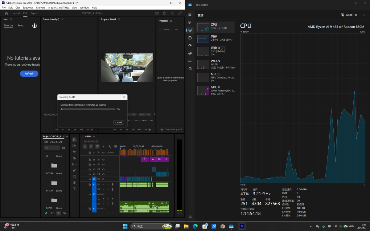Open Task Manager app history icon
This screenshot has height=231, width=370.
(x=190, y=38)
